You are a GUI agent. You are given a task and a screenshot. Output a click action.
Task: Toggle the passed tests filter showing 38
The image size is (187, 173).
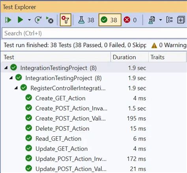110,20
